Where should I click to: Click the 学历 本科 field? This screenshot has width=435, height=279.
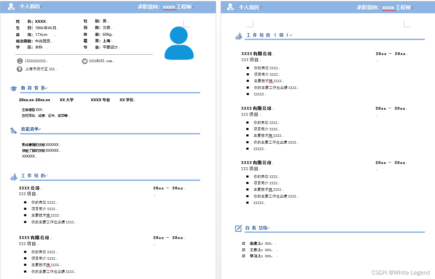tap(29, 48)
